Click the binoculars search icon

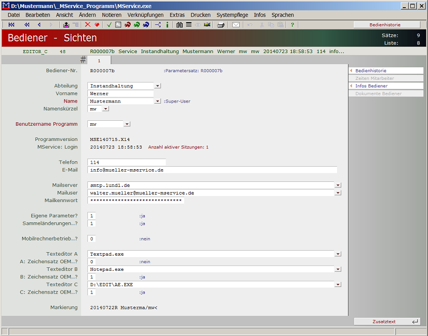coord(180,25)
